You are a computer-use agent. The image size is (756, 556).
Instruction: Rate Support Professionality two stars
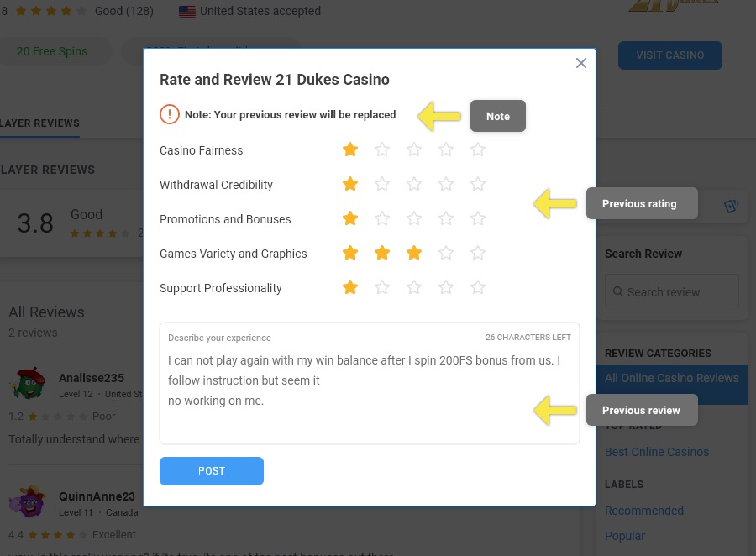pos(382,288)
